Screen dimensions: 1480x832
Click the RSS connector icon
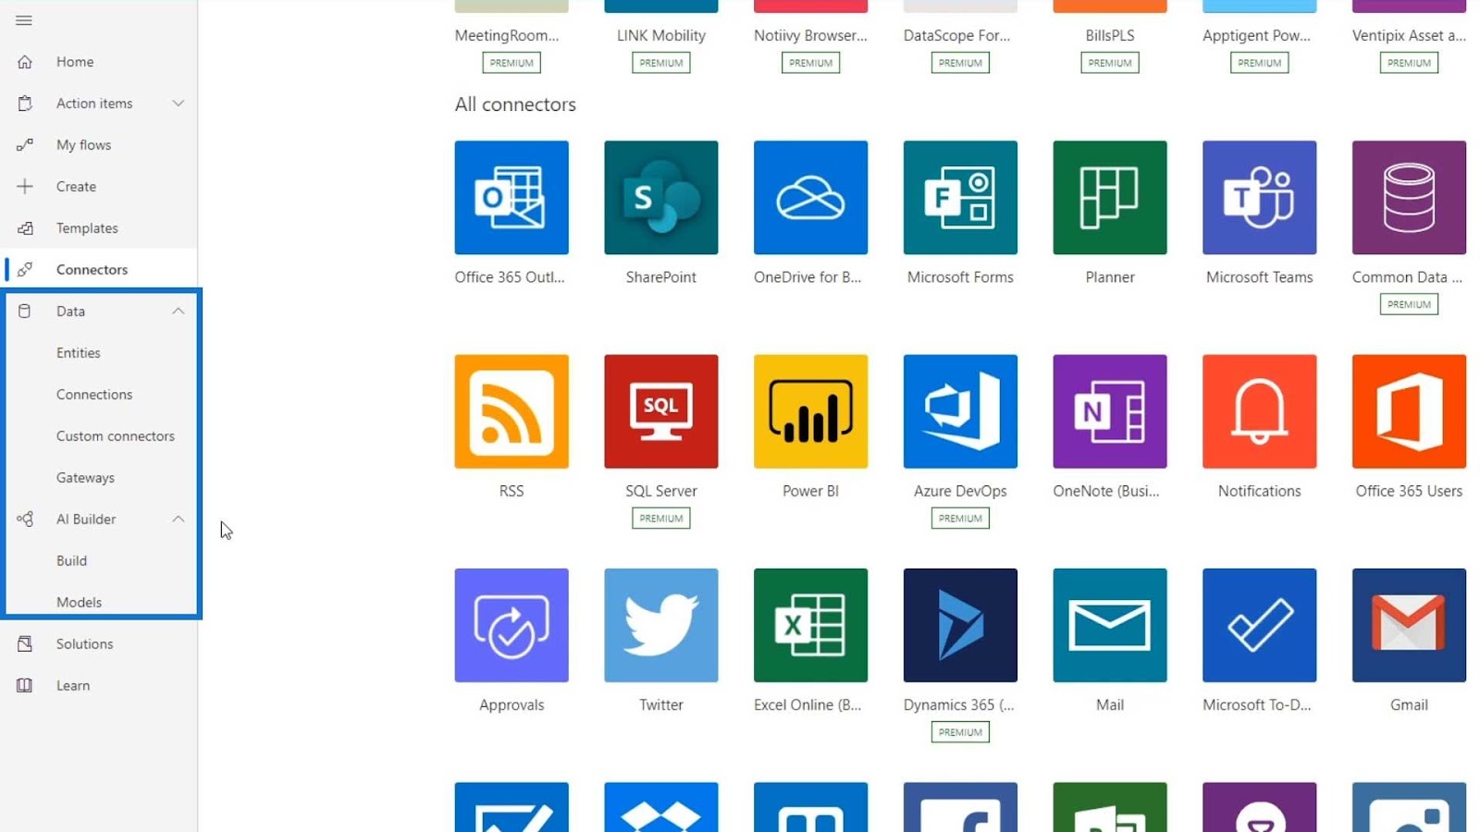coord(512,411)
